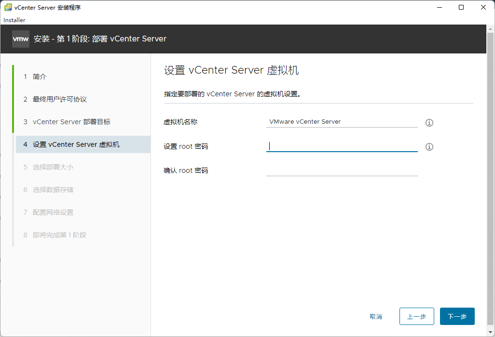Click 取消 to cancel the installation
Viewport: 495px width, 337px height.
coord(376,316)
